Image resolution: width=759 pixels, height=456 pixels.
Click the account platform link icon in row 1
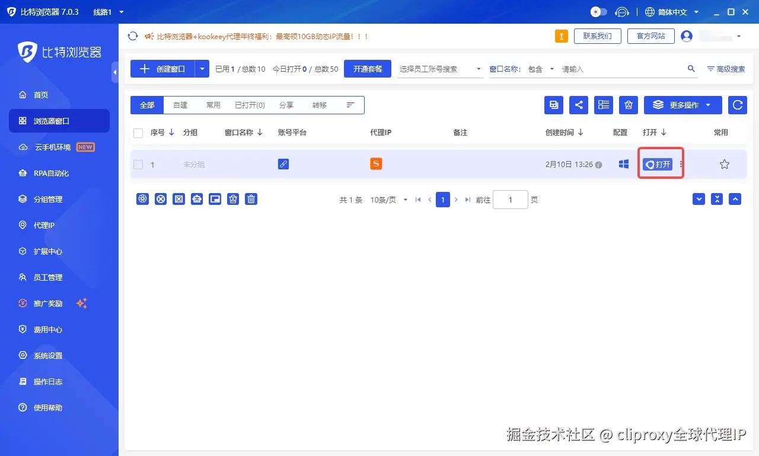[283, 164]
